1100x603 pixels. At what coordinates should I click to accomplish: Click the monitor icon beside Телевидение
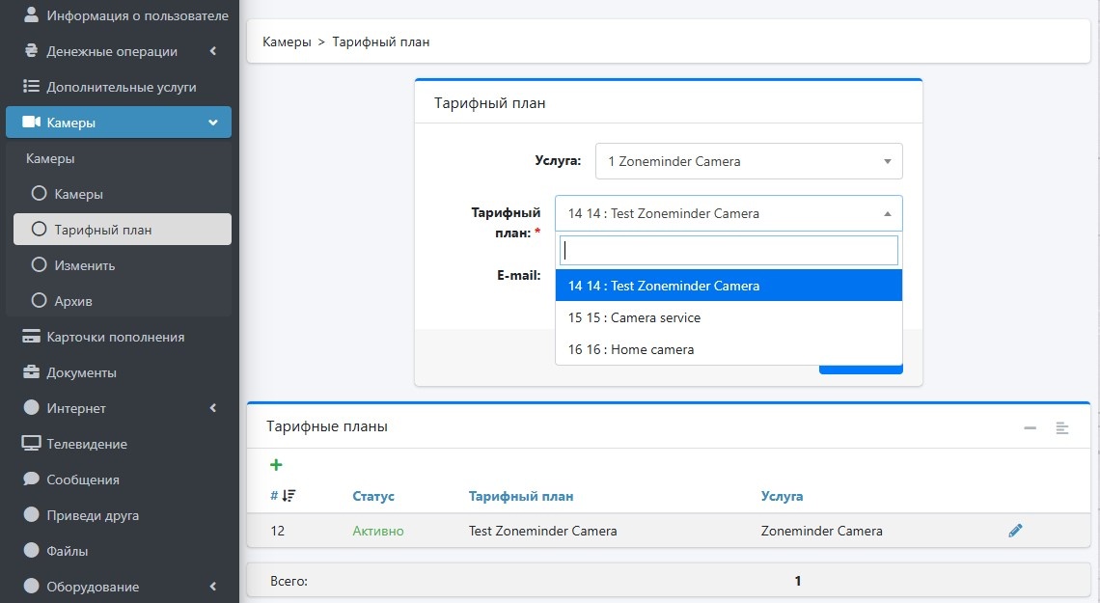(x=31, y=443)
